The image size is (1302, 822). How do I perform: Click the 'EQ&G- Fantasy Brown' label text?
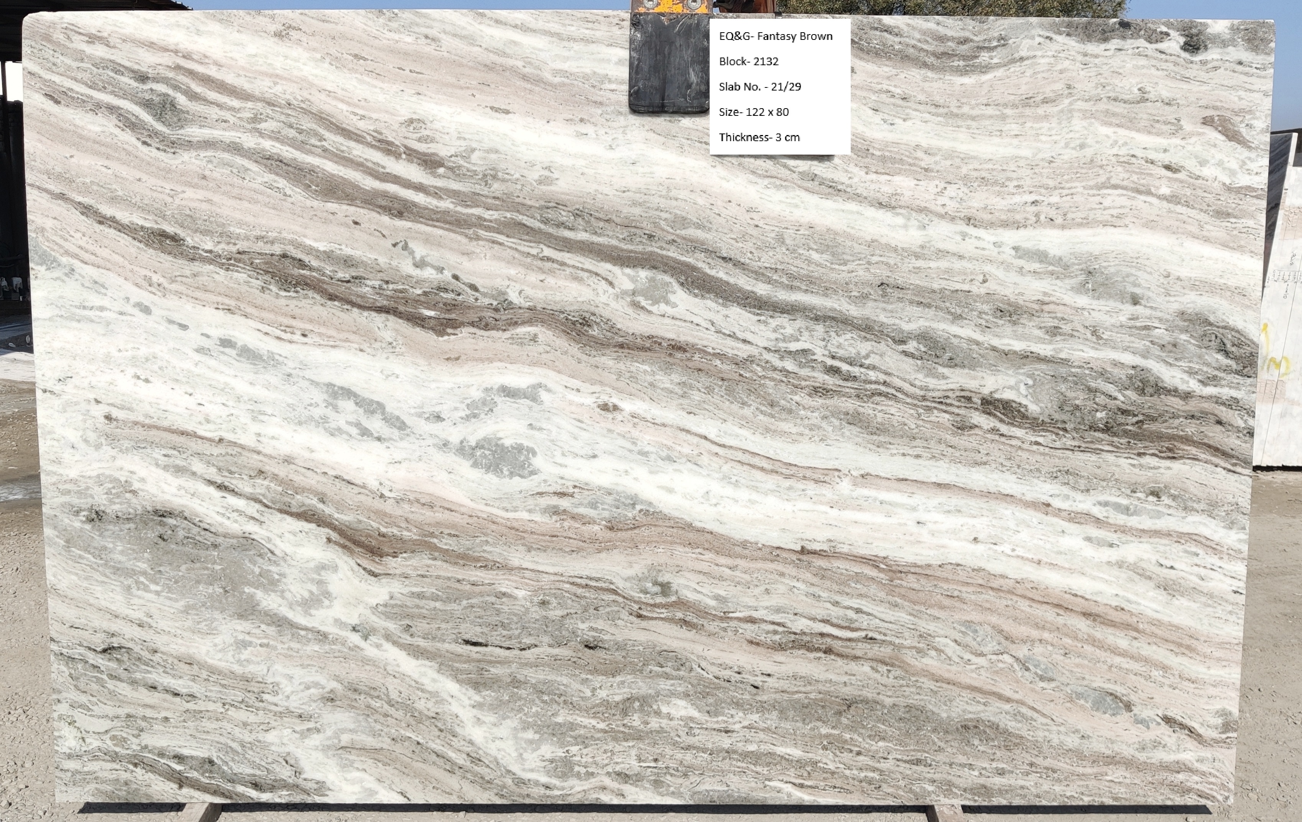(x=775, y=36)
